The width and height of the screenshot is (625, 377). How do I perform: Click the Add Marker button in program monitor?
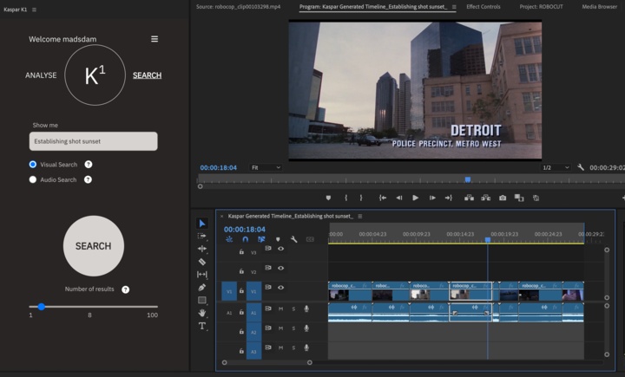(x=328, y=198)
